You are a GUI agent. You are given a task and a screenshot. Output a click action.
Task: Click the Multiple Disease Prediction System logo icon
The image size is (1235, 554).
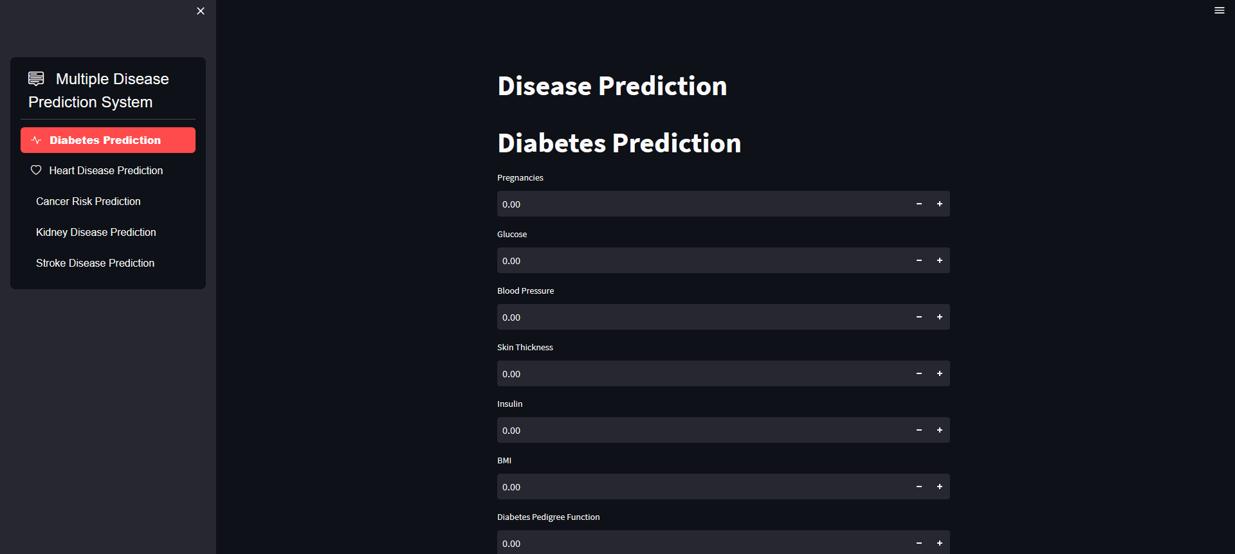[36, 78]
